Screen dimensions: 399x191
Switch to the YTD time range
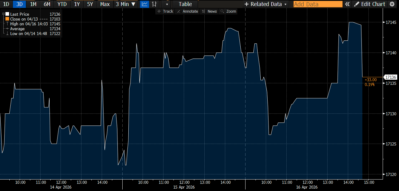click(62, 4)
